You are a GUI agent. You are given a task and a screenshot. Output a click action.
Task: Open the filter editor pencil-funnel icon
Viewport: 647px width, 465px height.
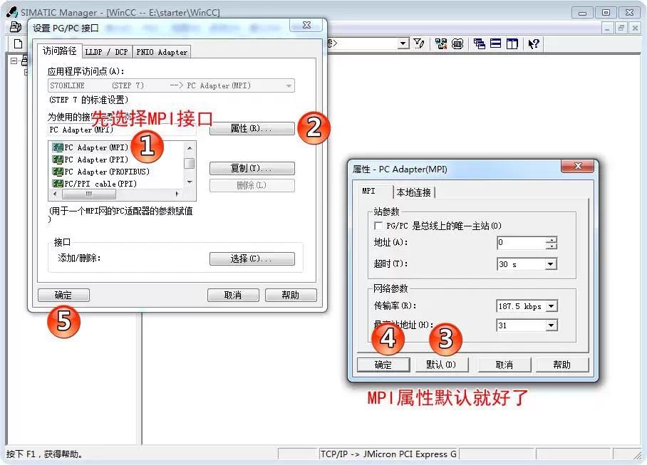pyautogui.click(x=419, y=43)
